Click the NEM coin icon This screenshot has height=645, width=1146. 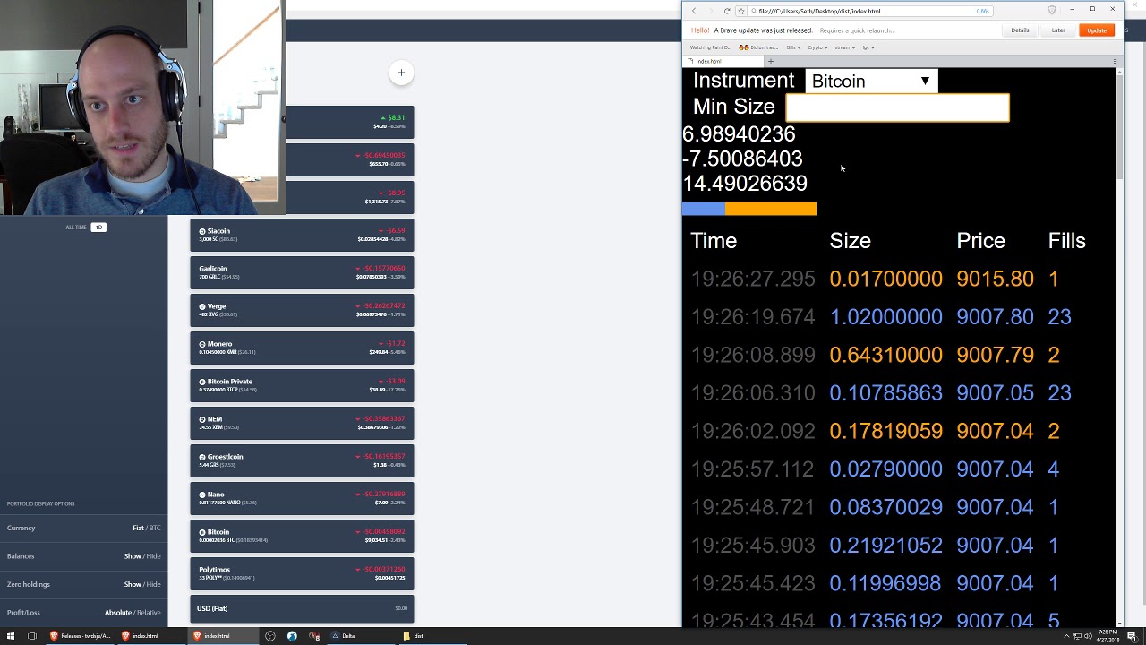[202, 419]
